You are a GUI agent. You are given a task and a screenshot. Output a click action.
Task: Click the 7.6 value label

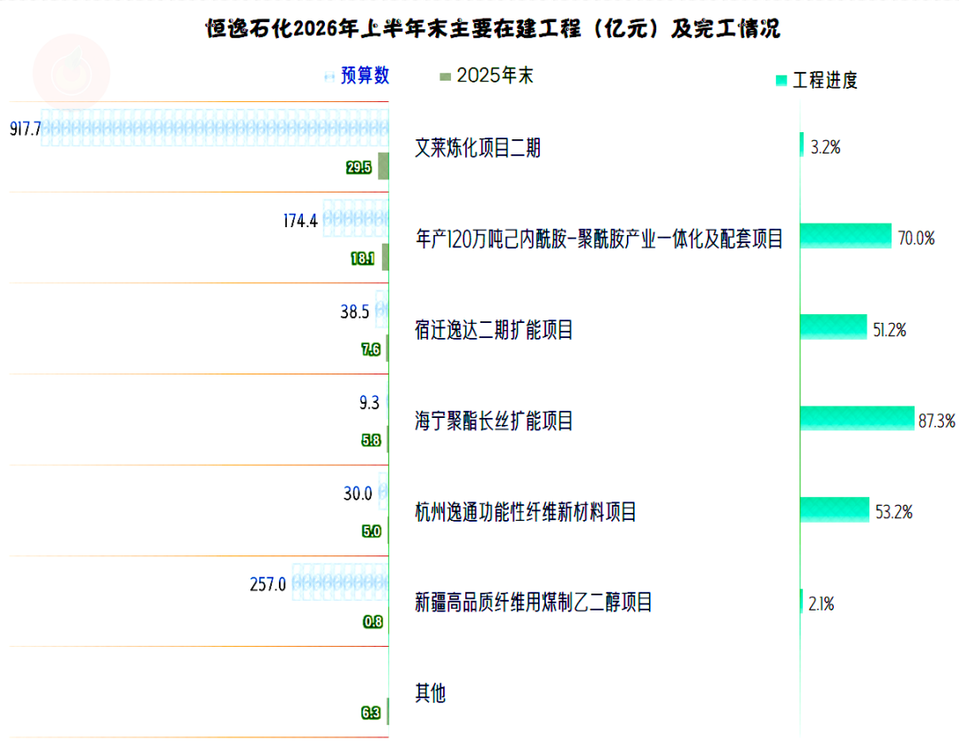(x=371, y=350)
